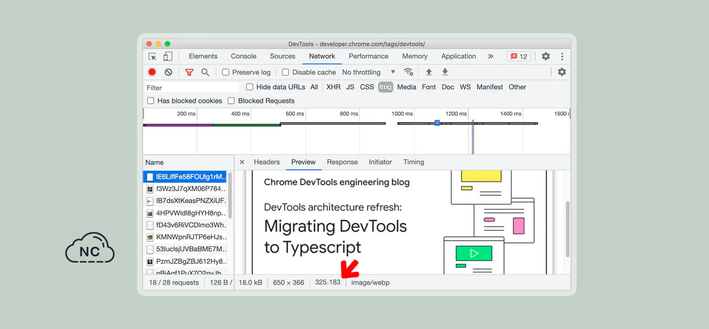
Task: Select request PzmJZBgZBJ612Hy8
Action: point(185,261)
